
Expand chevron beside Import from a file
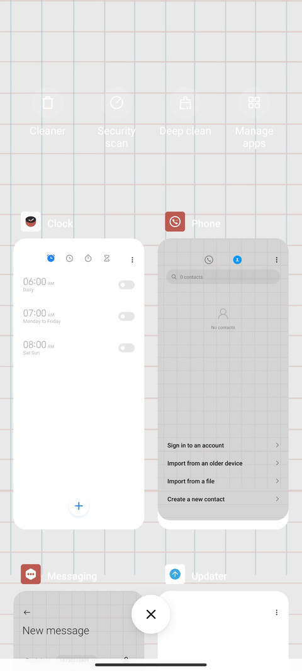277,482
